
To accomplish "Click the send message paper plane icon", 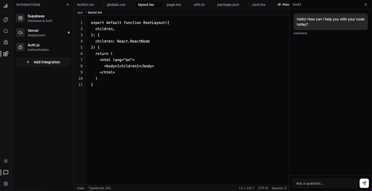I will [364, 183].
